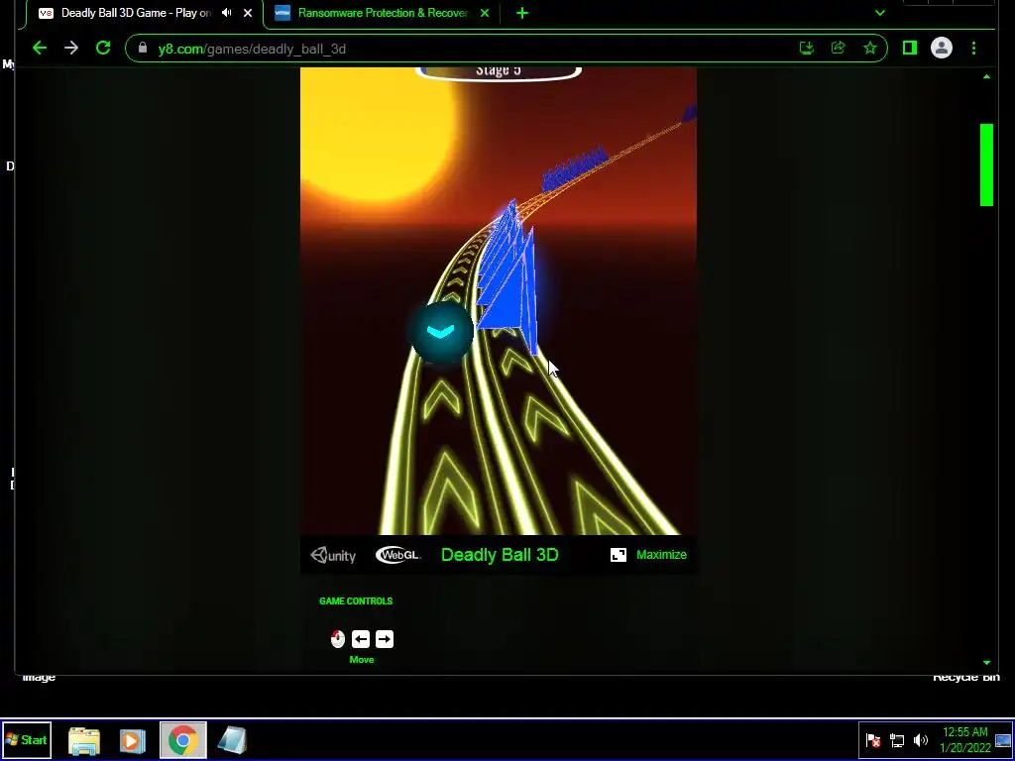Click the green page scrollbar thumb
The image size is (1015, 761).
point(986,165)
